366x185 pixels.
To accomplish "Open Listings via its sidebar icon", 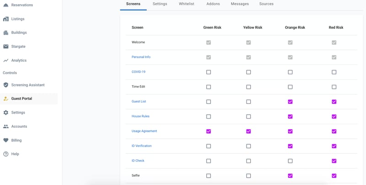I will [x=6, y=19].
